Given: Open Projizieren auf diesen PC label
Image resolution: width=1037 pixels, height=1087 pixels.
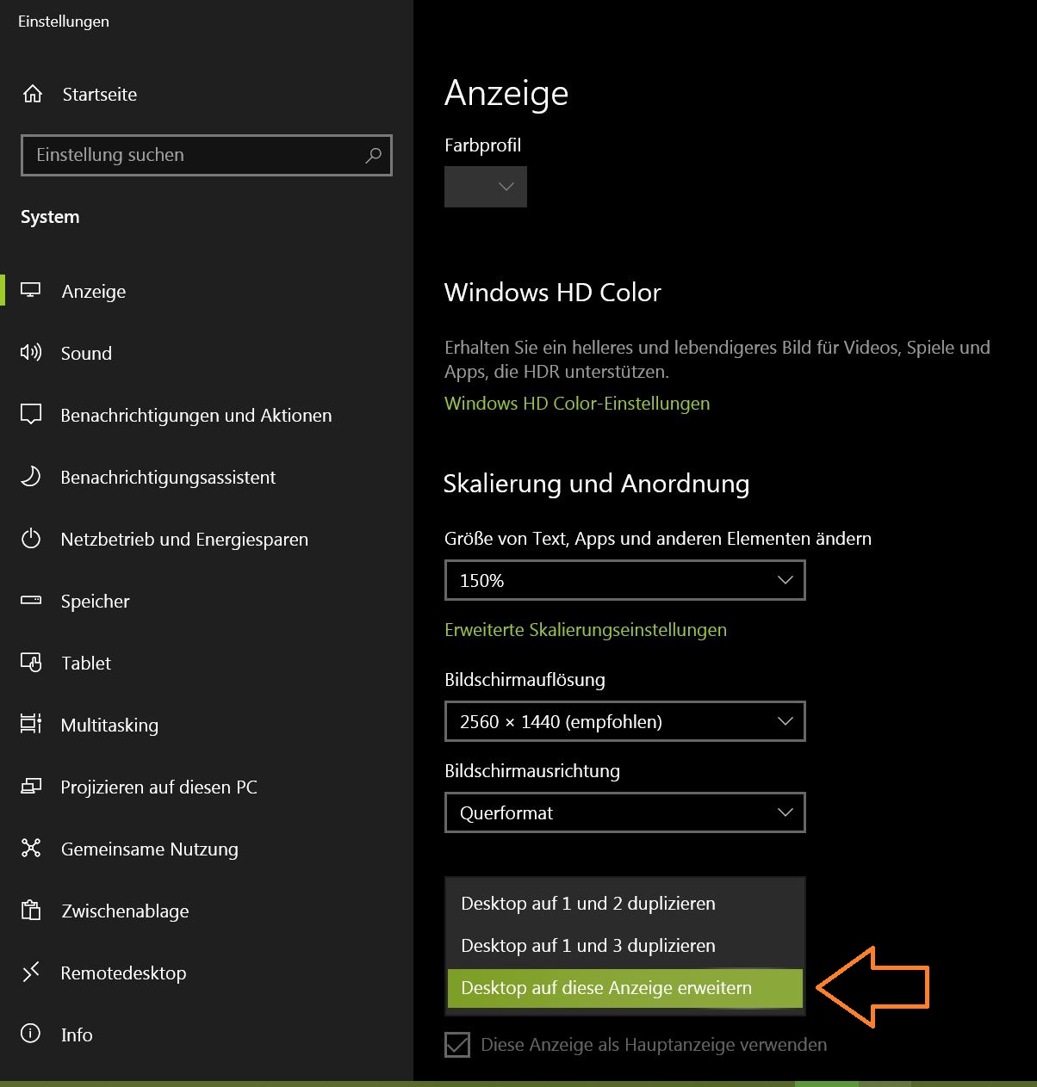Looking at the screenshot, I should pyautogui.click(x=159, y=787).
